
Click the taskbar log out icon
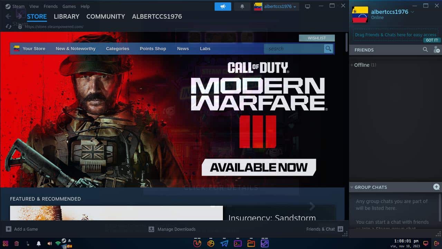(437, 243)
